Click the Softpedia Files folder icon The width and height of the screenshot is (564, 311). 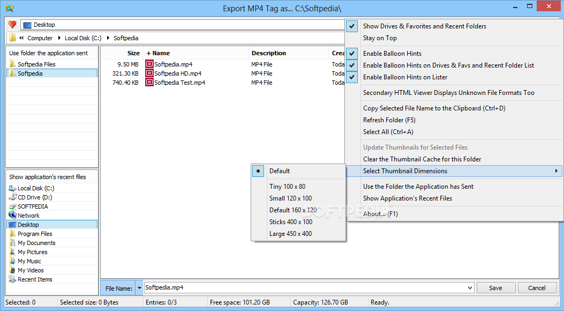point(13,64)
